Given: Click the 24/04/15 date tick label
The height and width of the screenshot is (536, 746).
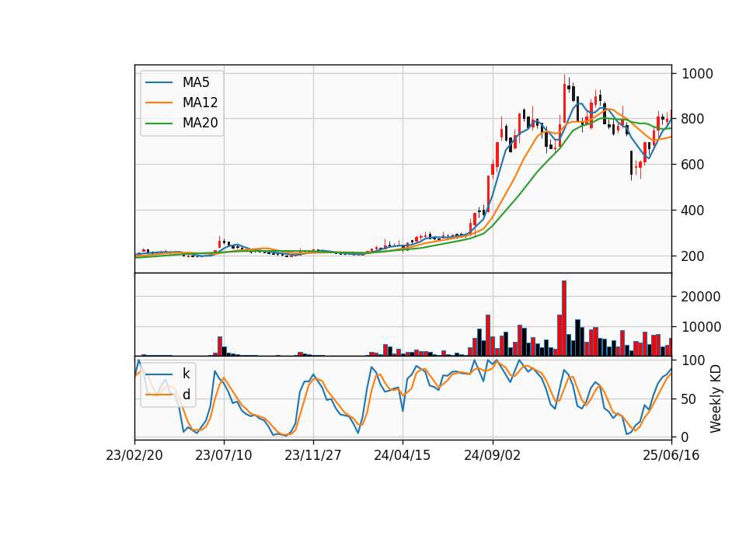Looking at the screenshot, I should tap(403, 455).
